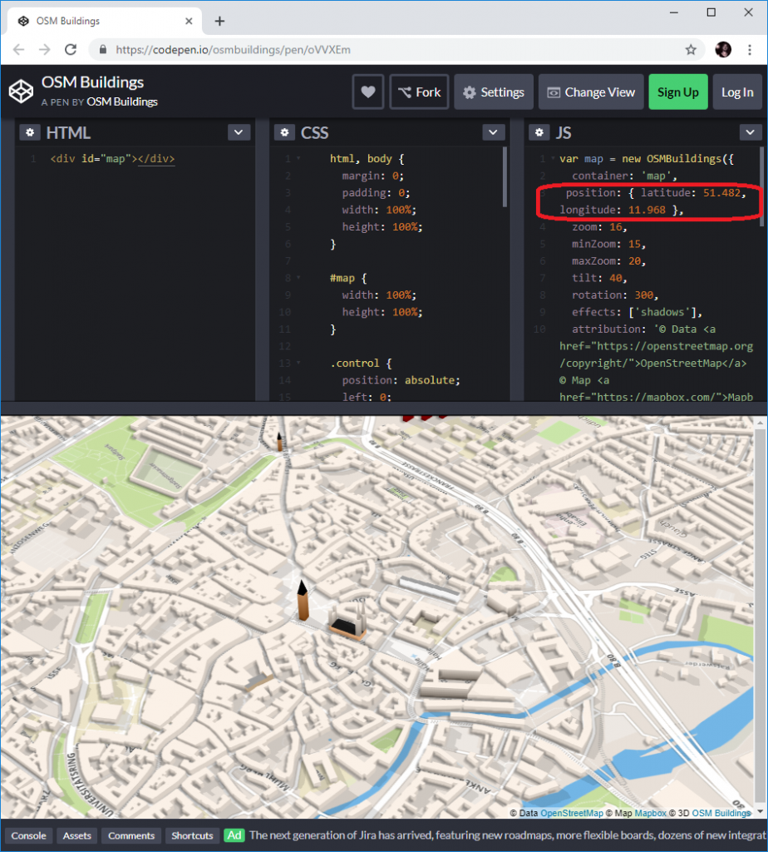The image size is (768, 852).
Task: Expand the CSS panel dropdown chevron
Action: (x=494, y=133)
